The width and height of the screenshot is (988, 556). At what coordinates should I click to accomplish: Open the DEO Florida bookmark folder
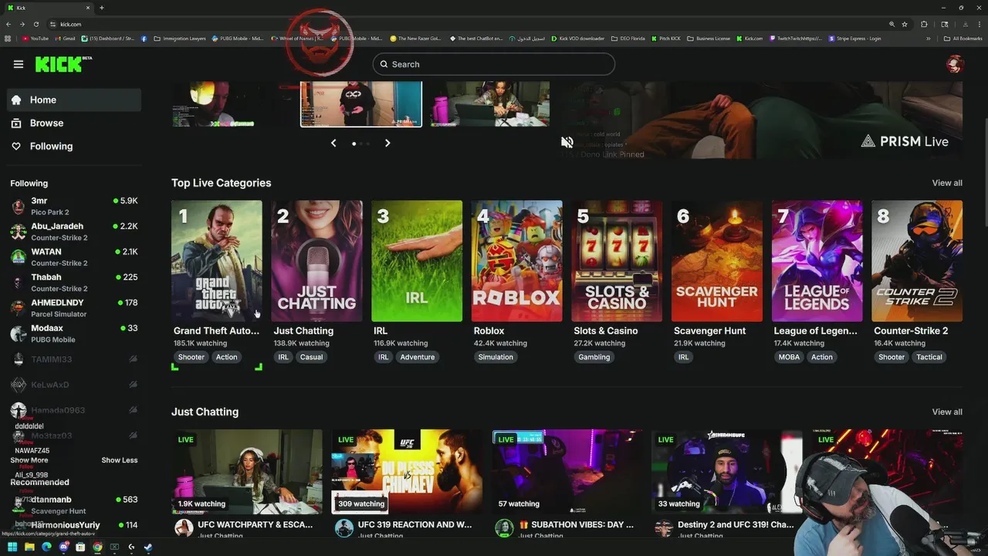pyautogui.click(x=628, y=39)
